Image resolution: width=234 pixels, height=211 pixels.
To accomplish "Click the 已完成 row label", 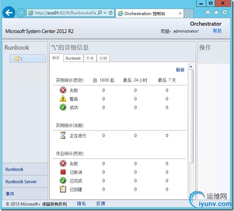I will tap(76, 181).
